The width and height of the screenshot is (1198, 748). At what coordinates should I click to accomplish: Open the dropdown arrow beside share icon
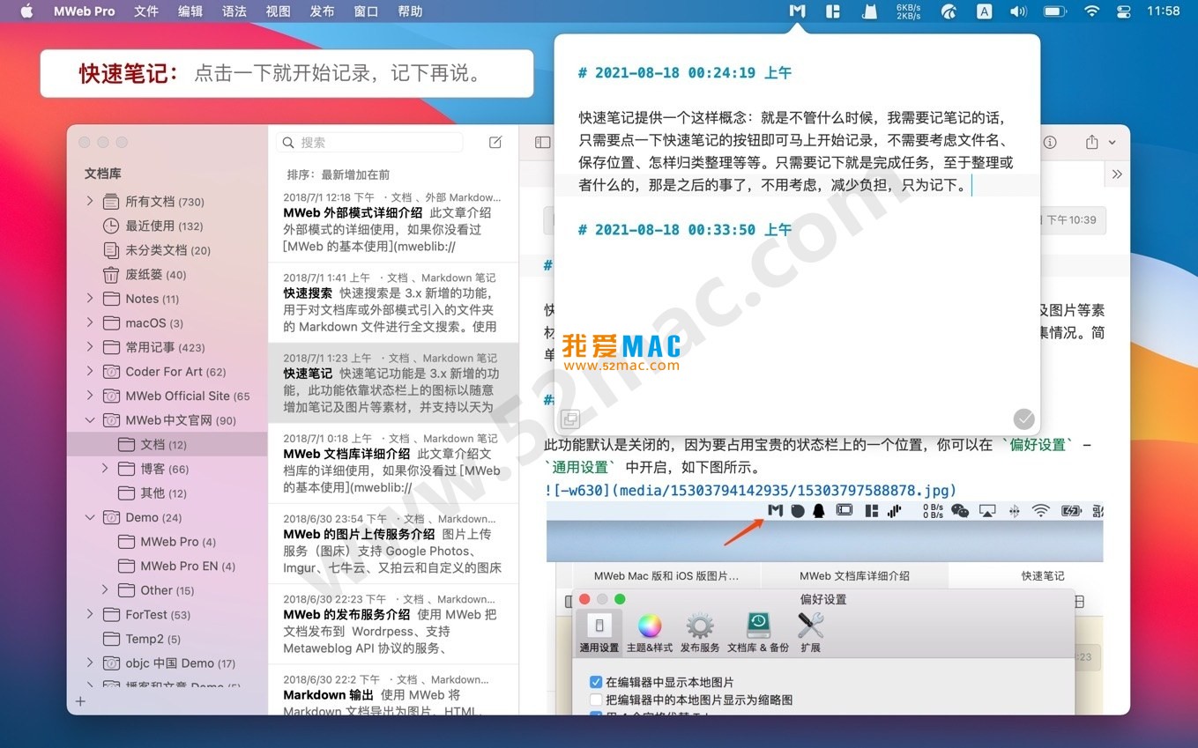coord(1112,143)
